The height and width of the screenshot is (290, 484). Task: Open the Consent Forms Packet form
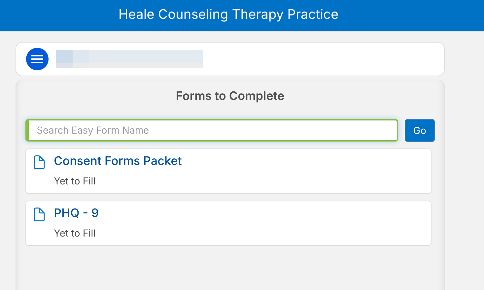click(118, 161)
